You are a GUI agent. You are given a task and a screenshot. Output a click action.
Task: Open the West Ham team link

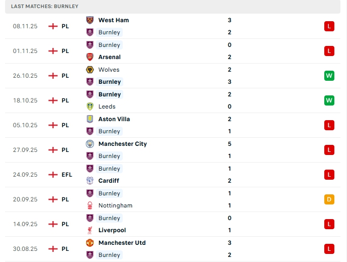(113, 20)
